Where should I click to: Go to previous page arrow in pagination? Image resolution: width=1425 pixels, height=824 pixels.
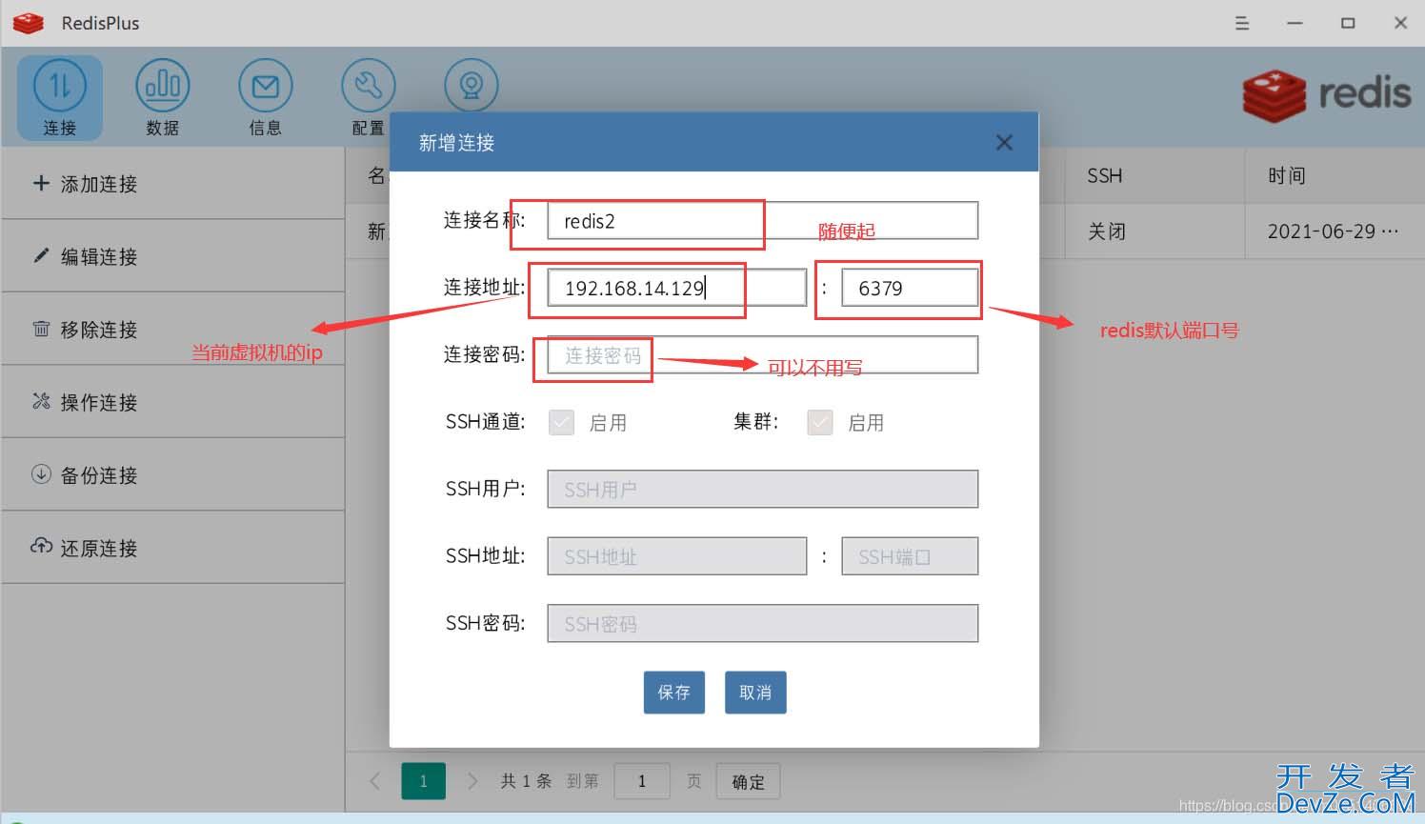[375, 781]
